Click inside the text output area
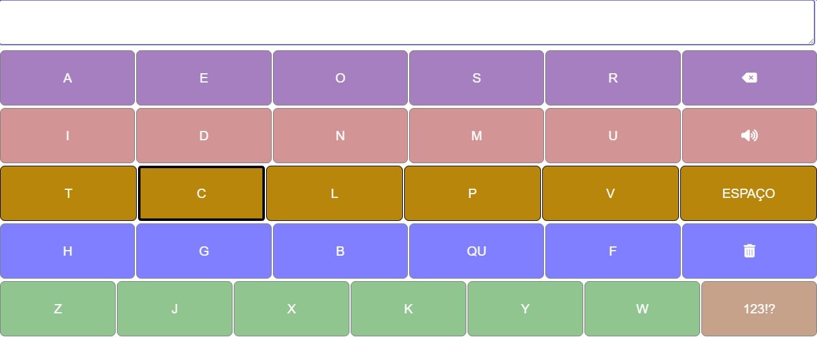Image resolution: width=817 pixels, height=350 pixels. [407, 22]
